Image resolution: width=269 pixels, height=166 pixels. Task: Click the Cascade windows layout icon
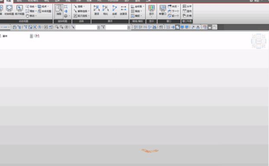(x=187, y=16)
